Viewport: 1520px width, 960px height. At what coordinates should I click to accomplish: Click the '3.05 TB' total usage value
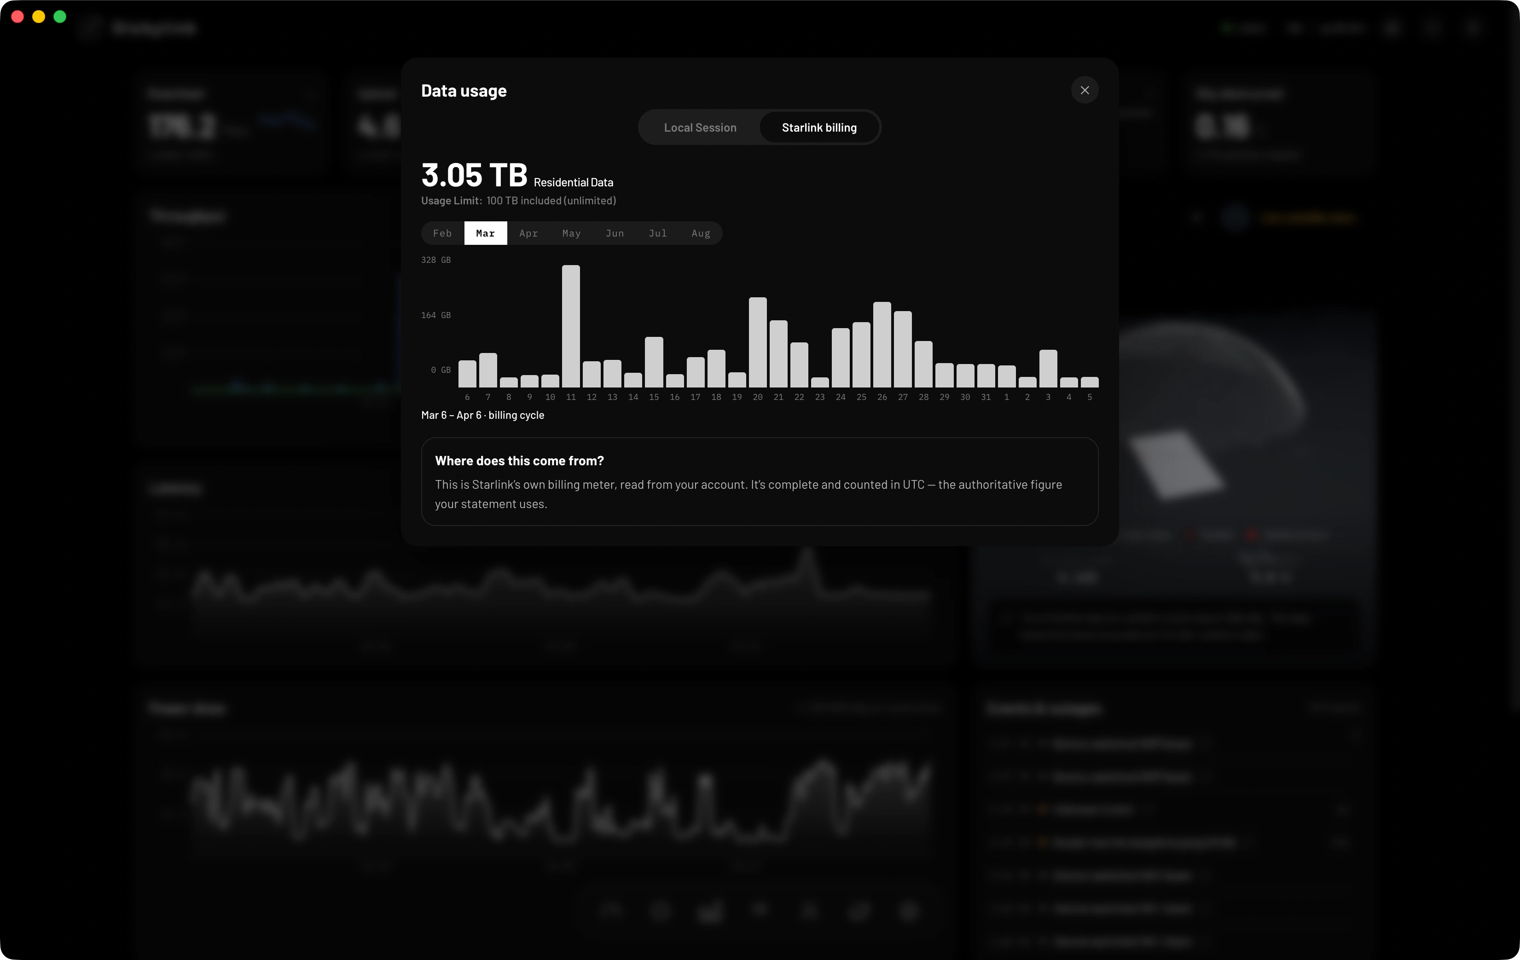coord(474,175)
